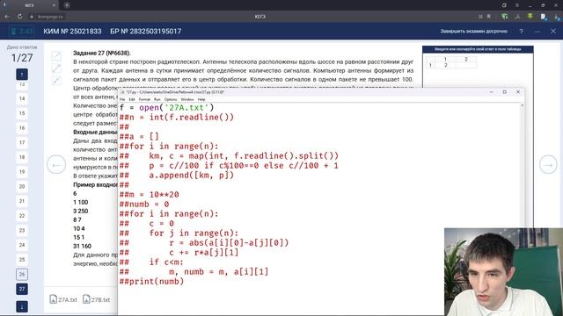Open the Edit menu in IDLE

click(132, 99)
